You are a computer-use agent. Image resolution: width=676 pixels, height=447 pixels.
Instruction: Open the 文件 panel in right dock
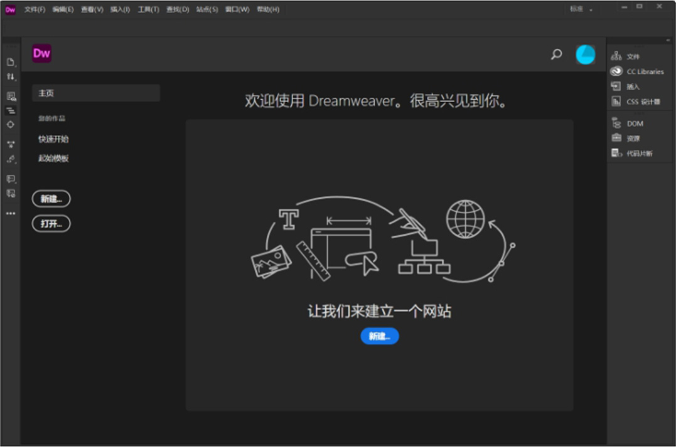[x=625, y=56]
